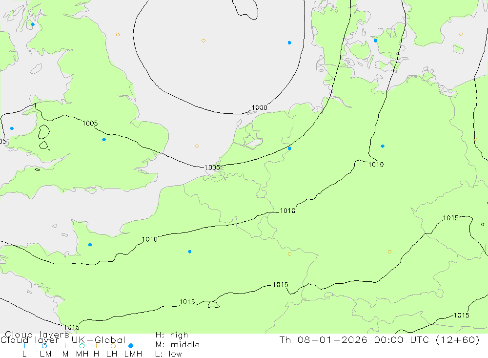Image resolution: width=488 pixels, height=358 pixels.
Task: Click the green plus M legend symbol
Action: click(65, 346)
